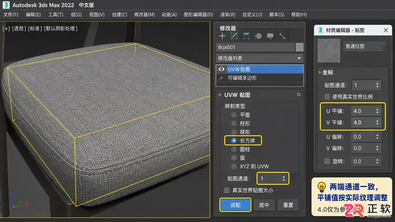Toggle visibility eye of UVW 贴图 modifier
This screenshot has width=395, height=222.
[x=221, y=69]
